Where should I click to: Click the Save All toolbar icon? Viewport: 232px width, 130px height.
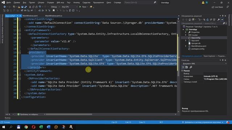tap(25, 7)
